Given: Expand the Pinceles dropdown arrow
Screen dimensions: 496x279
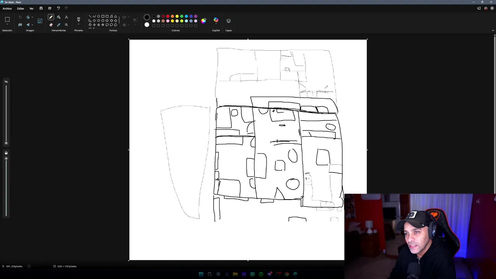Looking at the screenshot, I should [x=79, y=24].
